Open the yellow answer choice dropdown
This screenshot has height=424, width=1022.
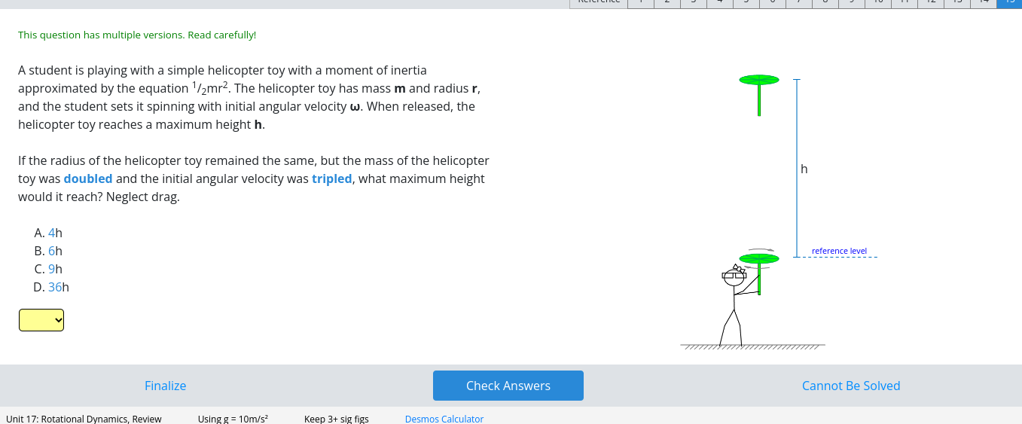click(41, 320)
